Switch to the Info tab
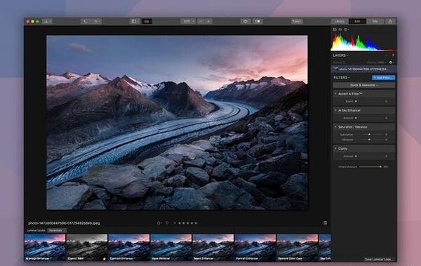 tap(375, 21)
